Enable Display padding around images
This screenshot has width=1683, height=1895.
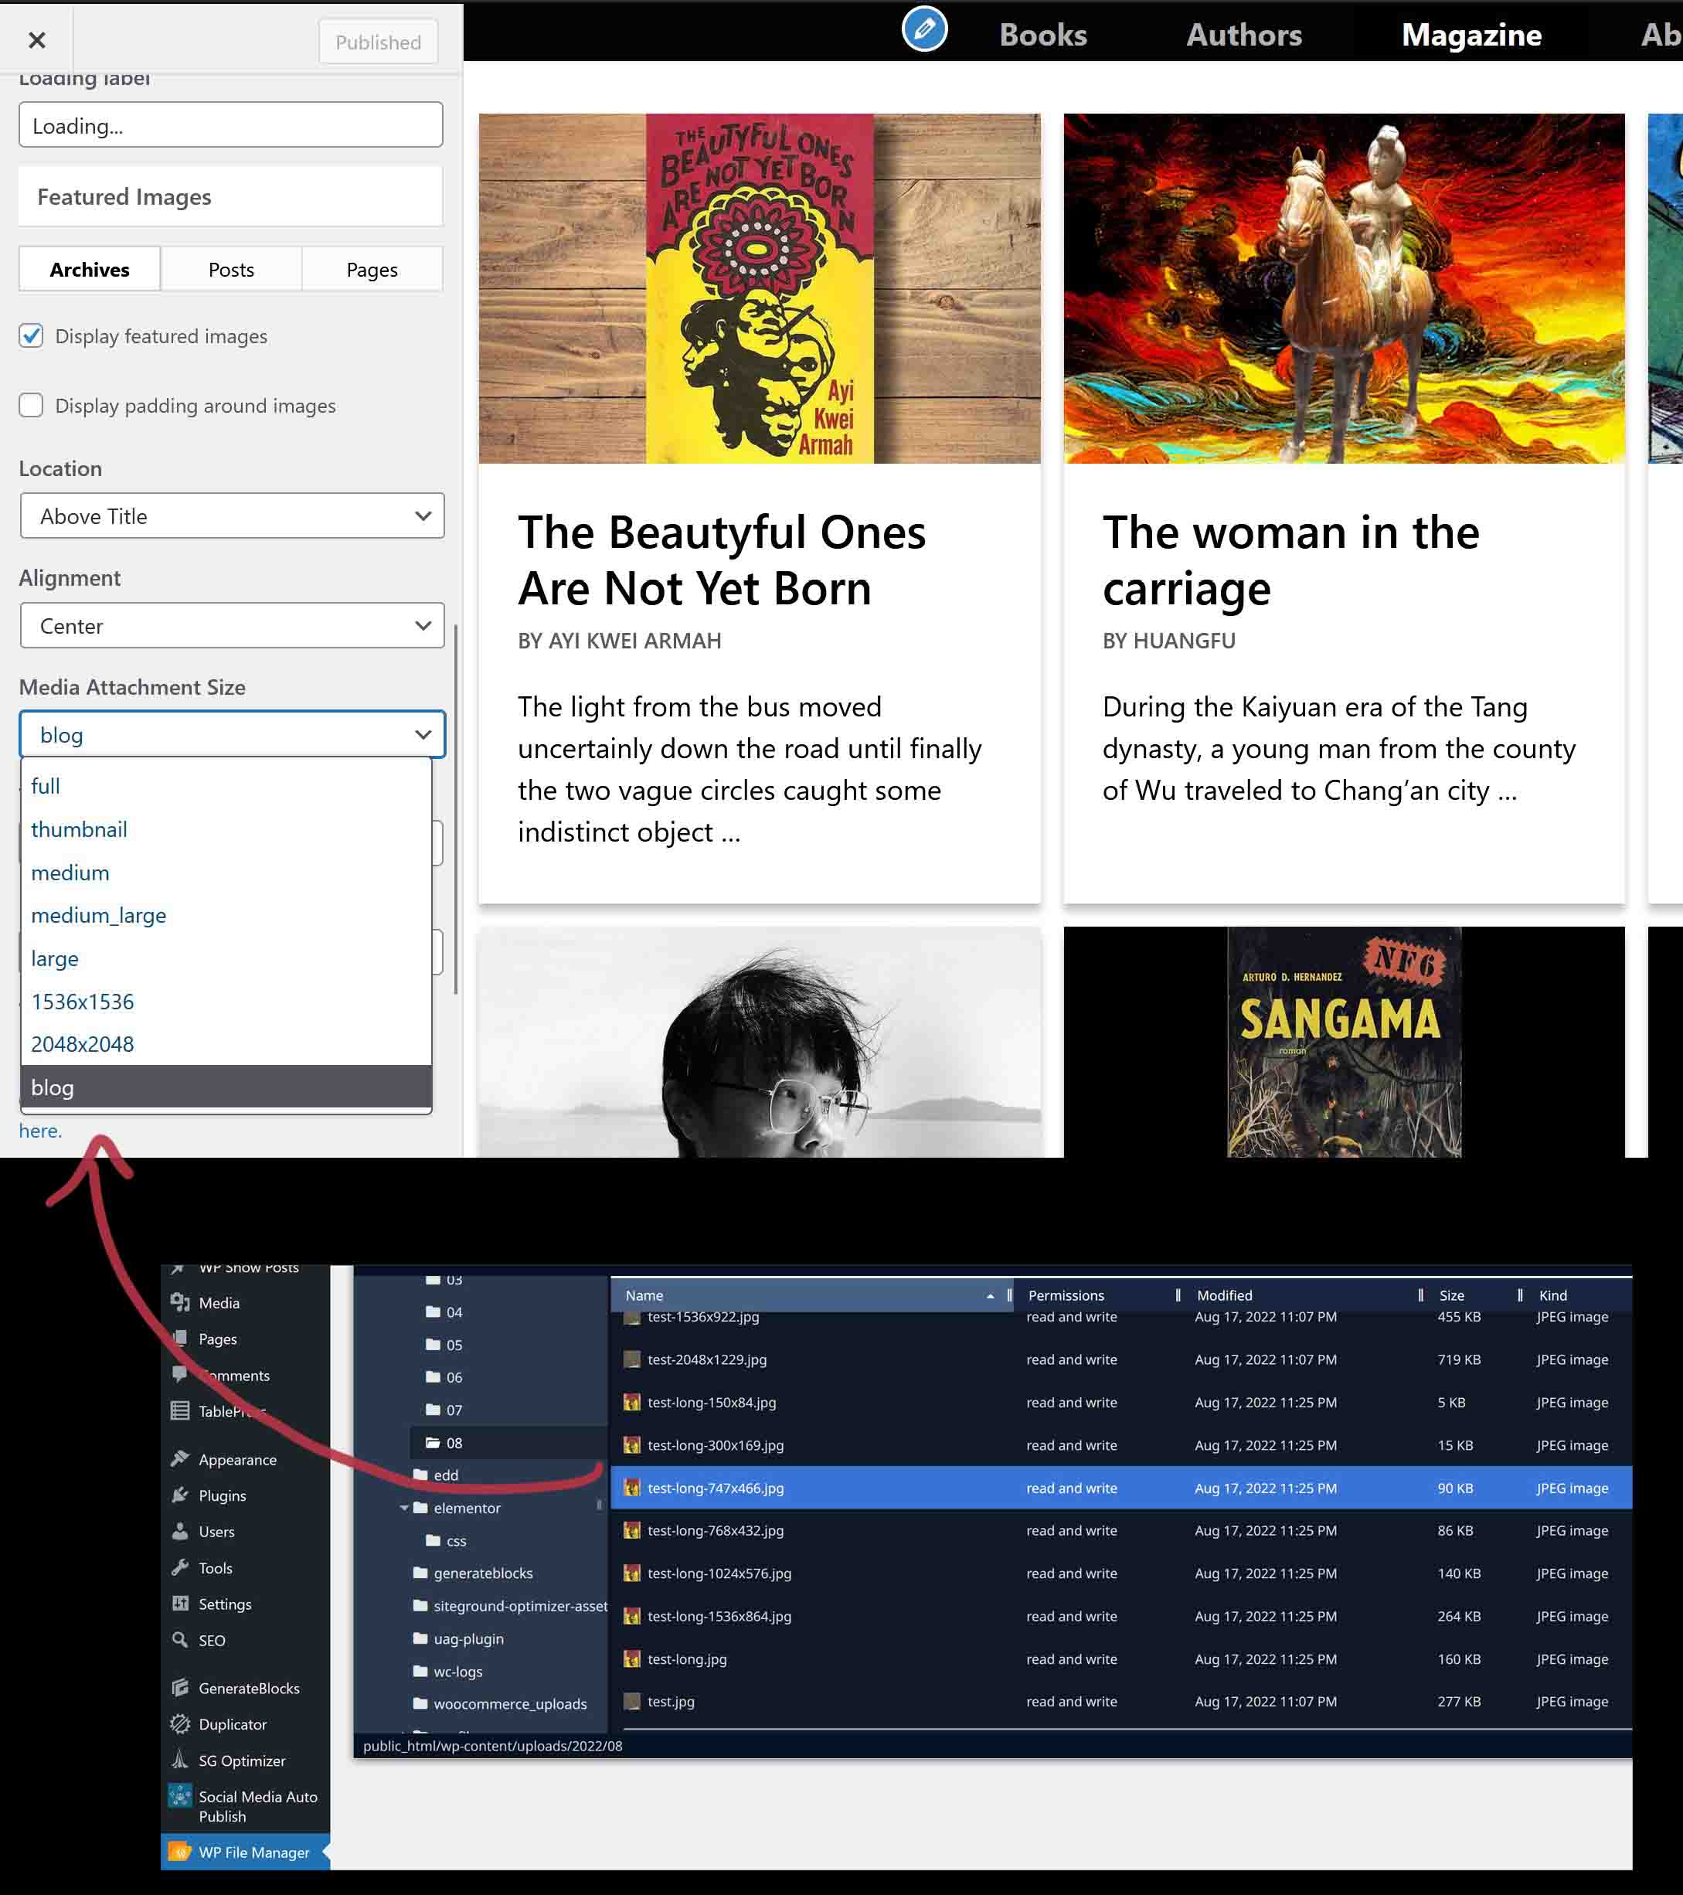(31, 405)
